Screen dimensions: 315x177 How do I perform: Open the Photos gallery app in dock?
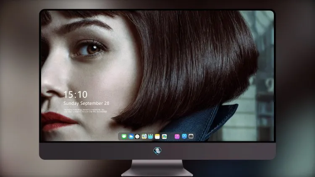164,136
